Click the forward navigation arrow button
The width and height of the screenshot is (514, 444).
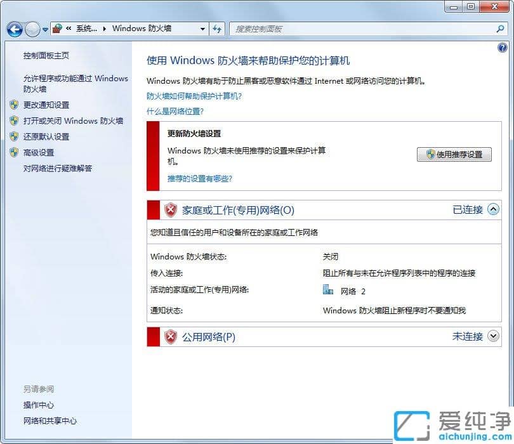pos(32,29)
